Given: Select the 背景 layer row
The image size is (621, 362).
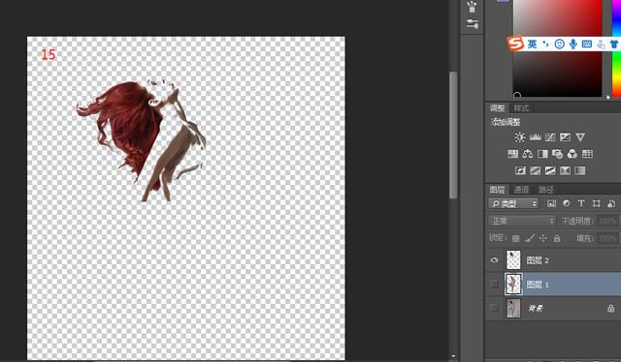Looking at the screenshot, I should click(x=553, y=308).
